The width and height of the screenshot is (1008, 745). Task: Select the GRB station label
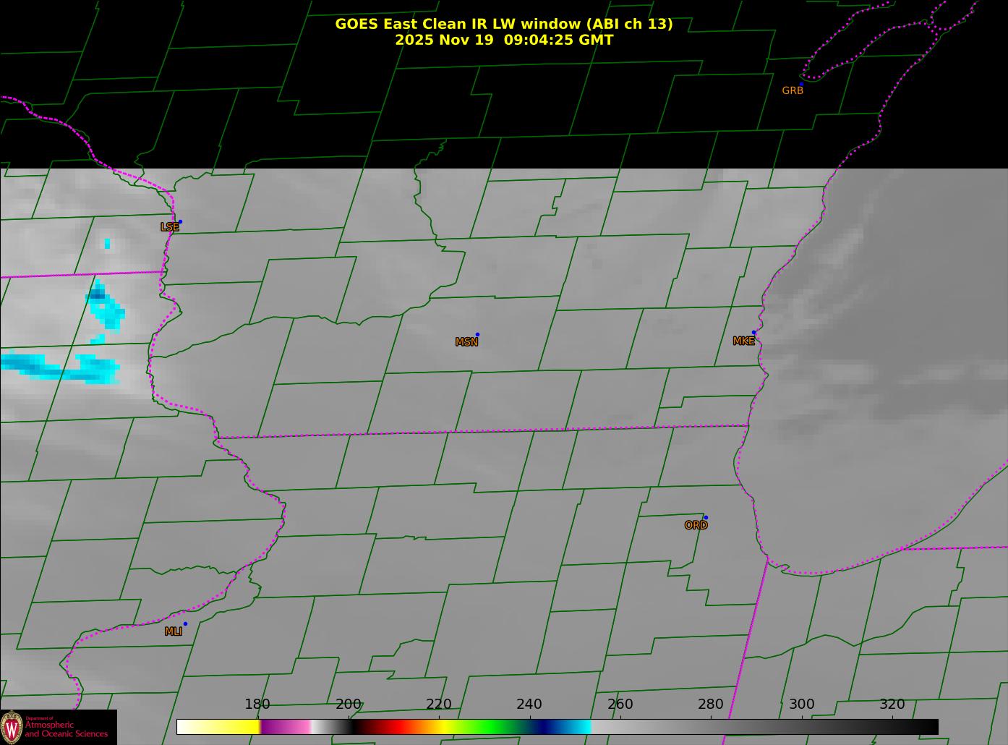(793, 91)
